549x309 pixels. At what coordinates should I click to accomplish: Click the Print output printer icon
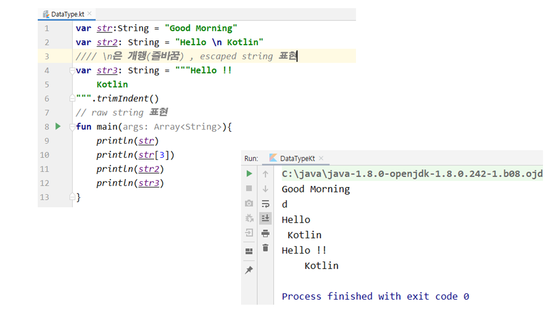tap(265, 233)
